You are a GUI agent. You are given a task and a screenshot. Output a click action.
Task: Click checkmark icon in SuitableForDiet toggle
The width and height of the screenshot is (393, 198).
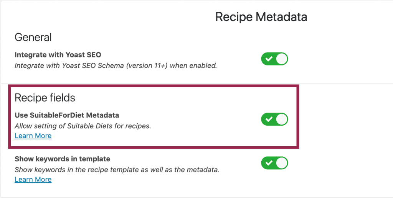coord(269,119)
